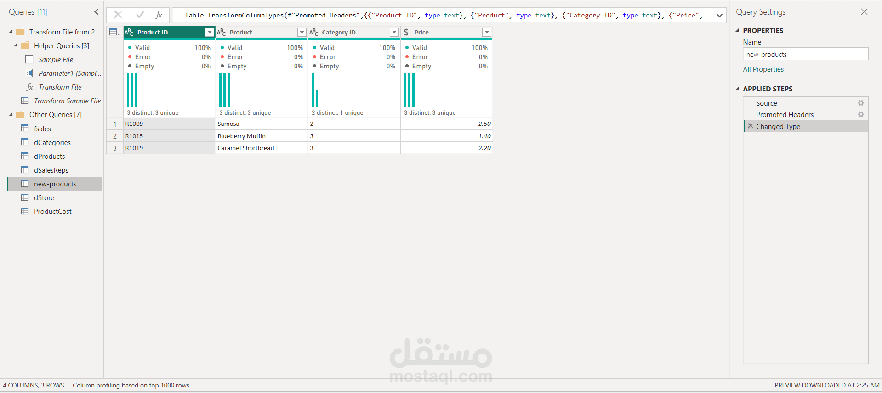882x393 pixels.
Task: Click the Price currency type icon
Action: coord(406,32)
